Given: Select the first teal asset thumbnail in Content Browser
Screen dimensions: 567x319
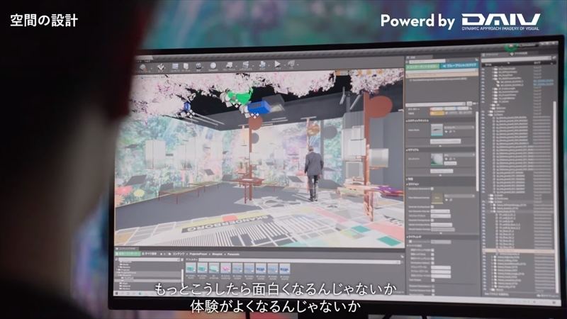Looking at the screenshot, I should click(191, 268).
